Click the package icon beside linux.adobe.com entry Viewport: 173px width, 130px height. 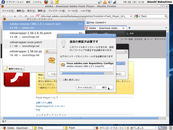63,65
